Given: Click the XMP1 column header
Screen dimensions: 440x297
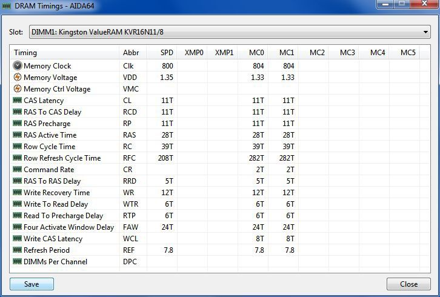Looking at the screenshot, I should [x=222, y=53].
